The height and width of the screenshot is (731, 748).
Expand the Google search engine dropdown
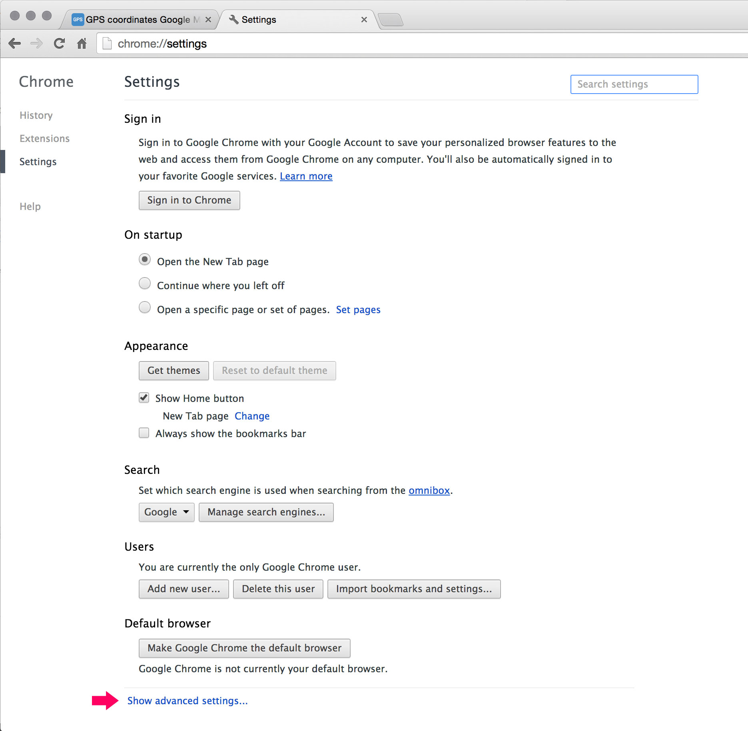pos(166,512)
